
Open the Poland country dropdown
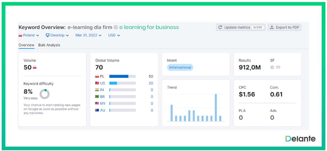coord(29,35)
